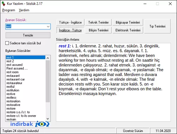This screenshot has width=177, height=134.
Task: Click the word list scroll down arrow
Action: 48,119
